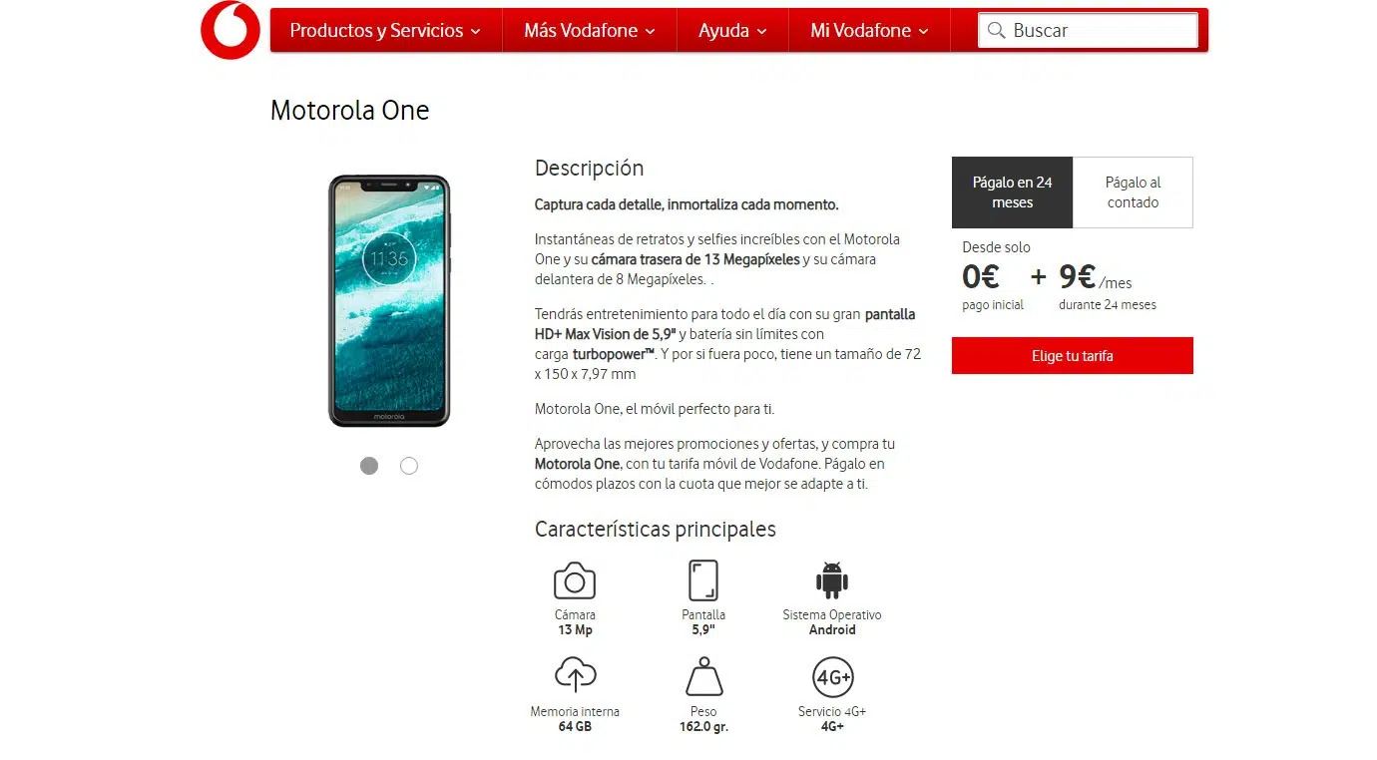
Task: Select the second image carousel dot
Action: coord(409,466)
